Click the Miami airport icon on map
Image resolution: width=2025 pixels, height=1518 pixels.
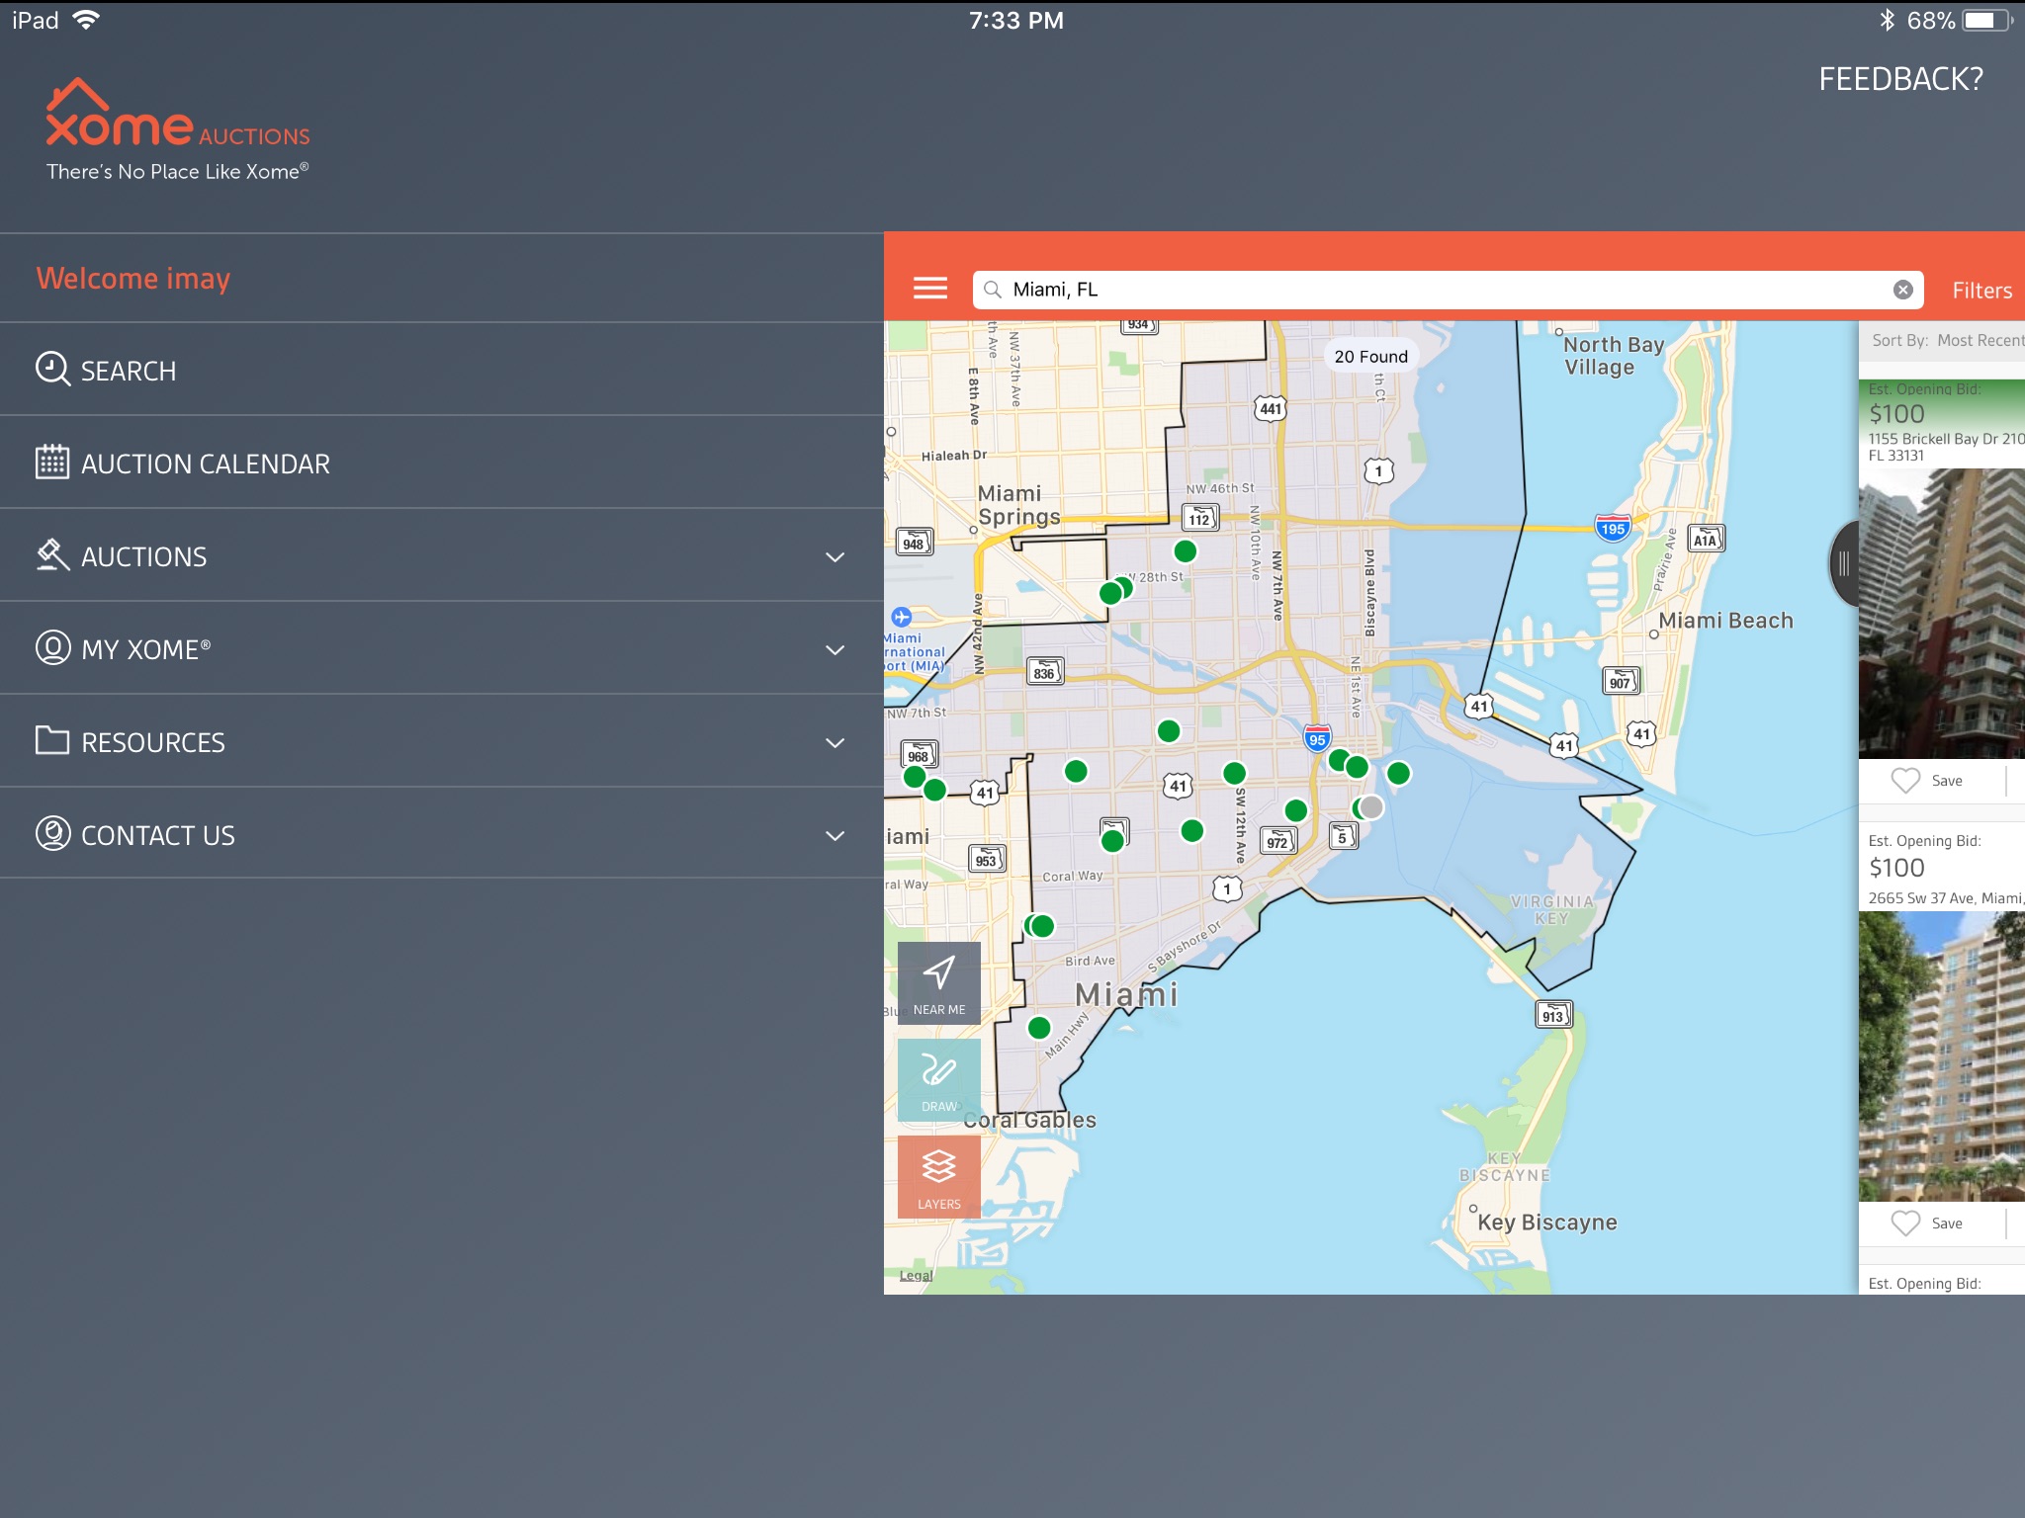901,618
